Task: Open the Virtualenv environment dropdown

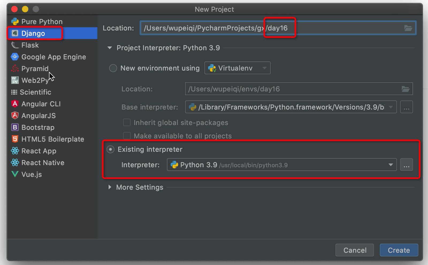Action: [237, 68]
